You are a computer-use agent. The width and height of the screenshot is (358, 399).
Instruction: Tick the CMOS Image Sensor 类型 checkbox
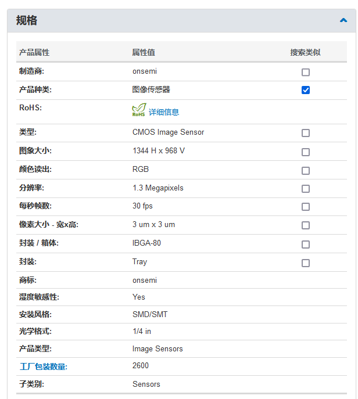click(x=306, y=133)
